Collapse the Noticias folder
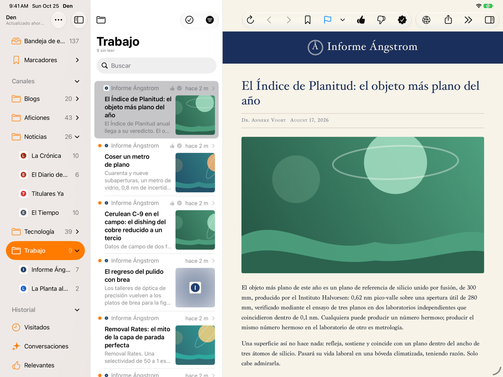The height and width of the screenshot is (377, 503). pyautogui.click(x=77, y=137)
